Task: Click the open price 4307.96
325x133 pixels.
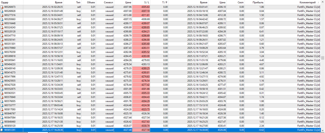Action: 127,7
